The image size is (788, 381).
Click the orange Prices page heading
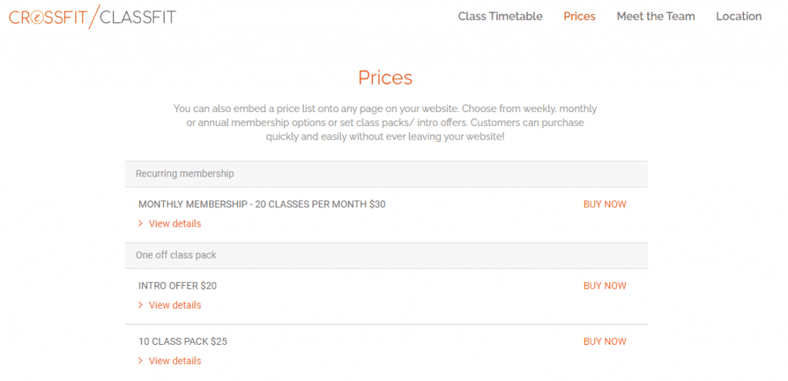(x=386, y=78)
